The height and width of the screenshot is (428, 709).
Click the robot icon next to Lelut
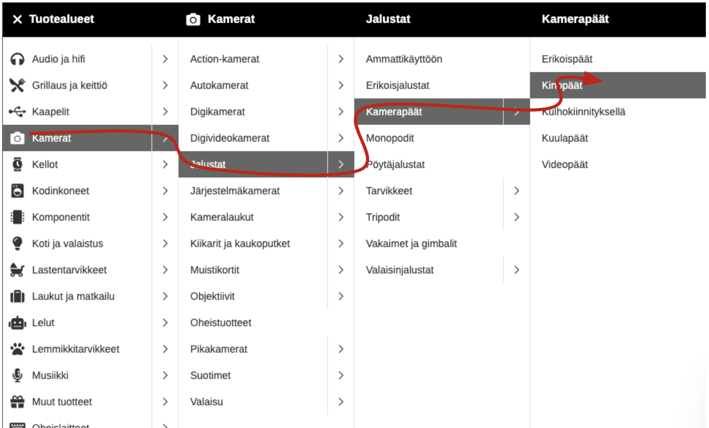click(17, 323)
